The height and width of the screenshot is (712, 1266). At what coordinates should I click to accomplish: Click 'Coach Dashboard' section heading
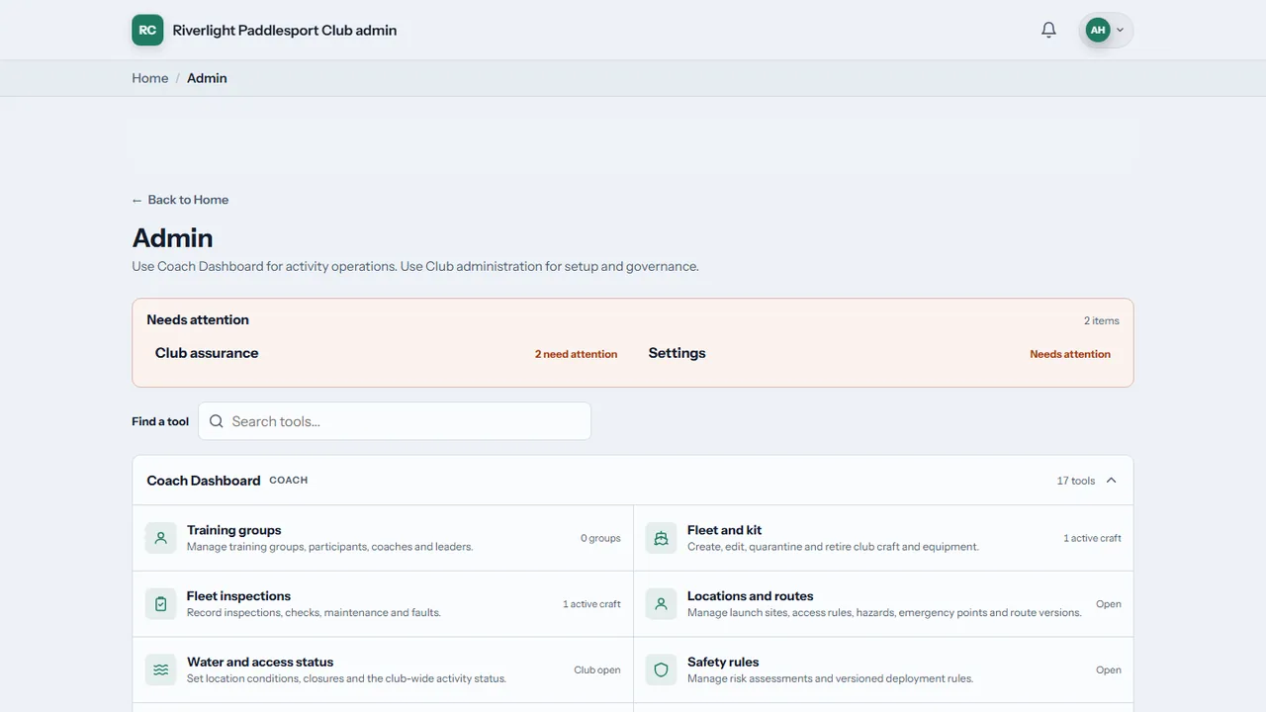204,481
